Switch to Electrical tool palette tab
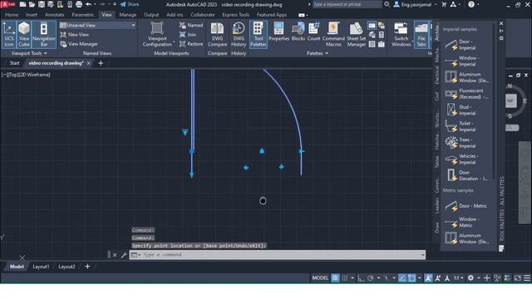Image resolution: width=532 pixels, height=299 pixels. pyautogui.click(x=436, y=75)
